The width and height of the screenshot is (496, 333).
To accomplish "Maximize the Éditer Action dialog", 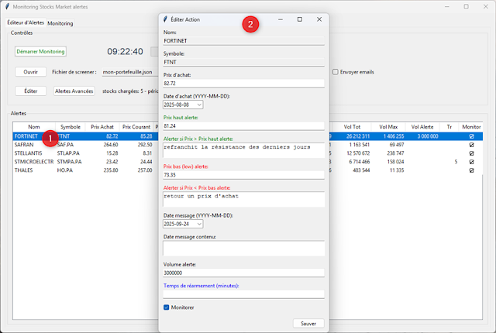I will [300, 19].
